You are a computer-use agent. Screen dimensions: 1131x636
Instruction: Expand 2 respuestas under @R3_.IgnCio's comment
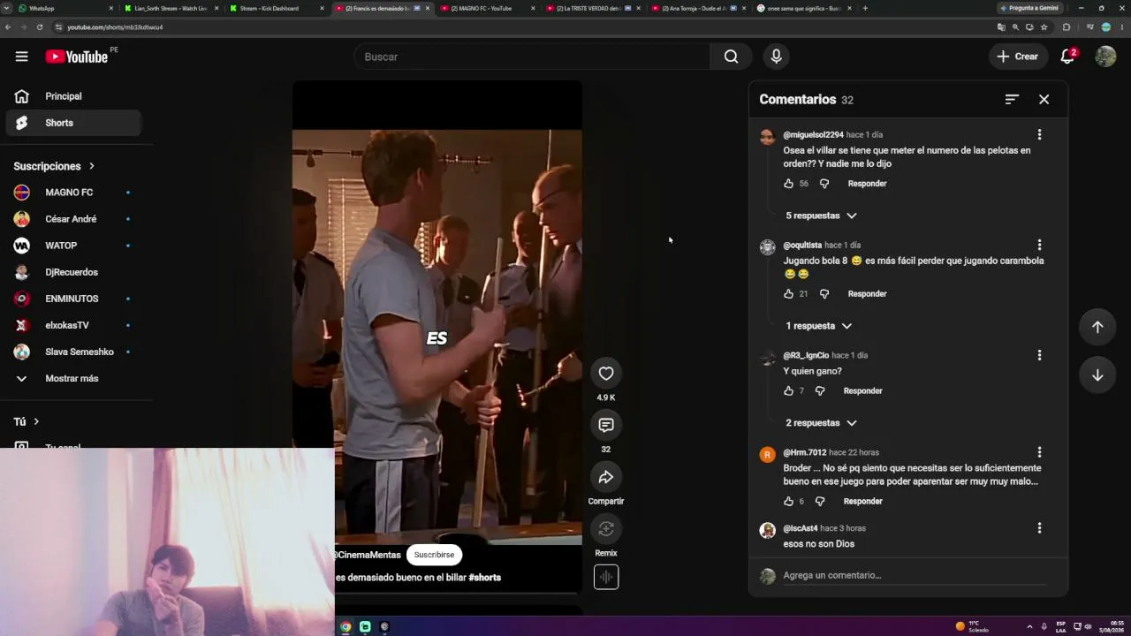tap(821, 423)
